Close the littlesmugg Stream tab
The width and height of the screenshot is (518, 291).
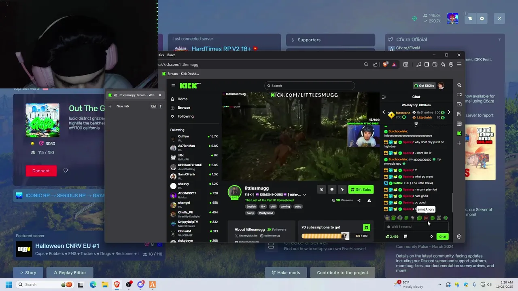click(x=160, y=95)
